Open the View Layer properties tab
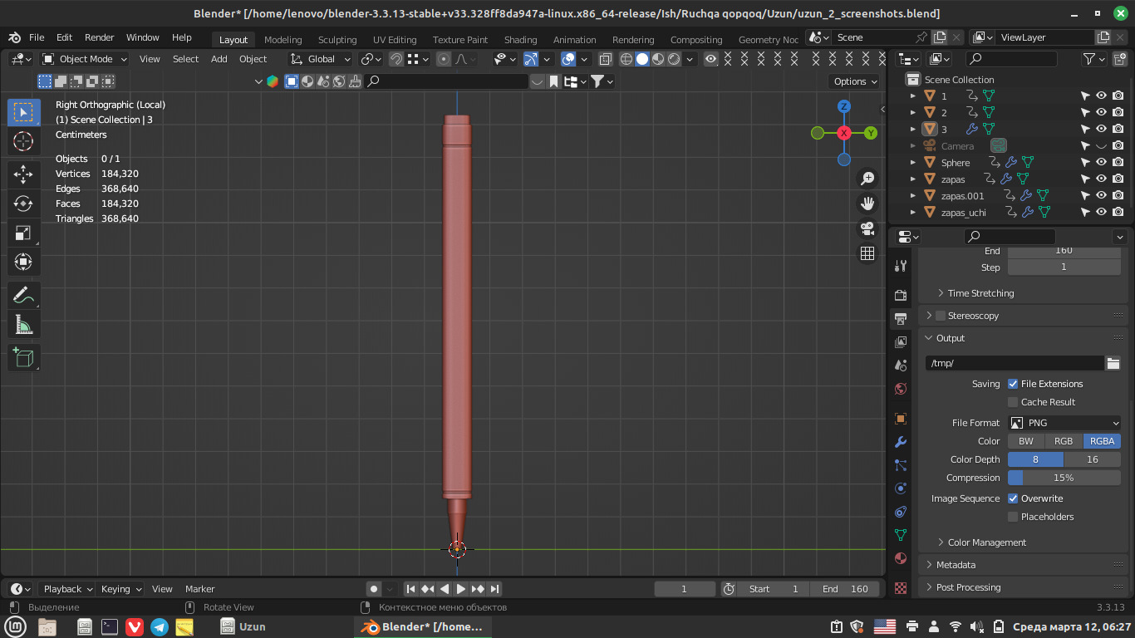 [x=901, y=342]
